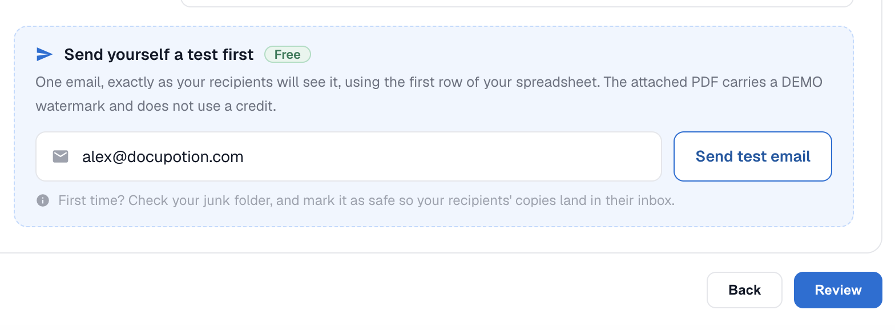Click the word DEMO in the description
Screen dimensions: 895x330
coord(801,82)
